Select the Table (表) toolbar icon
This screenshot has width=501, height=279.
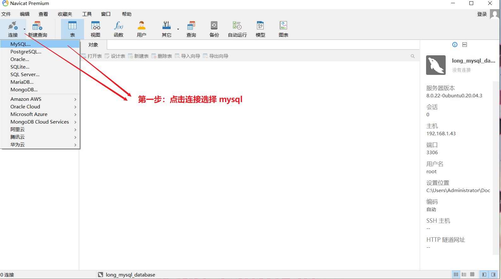click(x=72, y=26)
